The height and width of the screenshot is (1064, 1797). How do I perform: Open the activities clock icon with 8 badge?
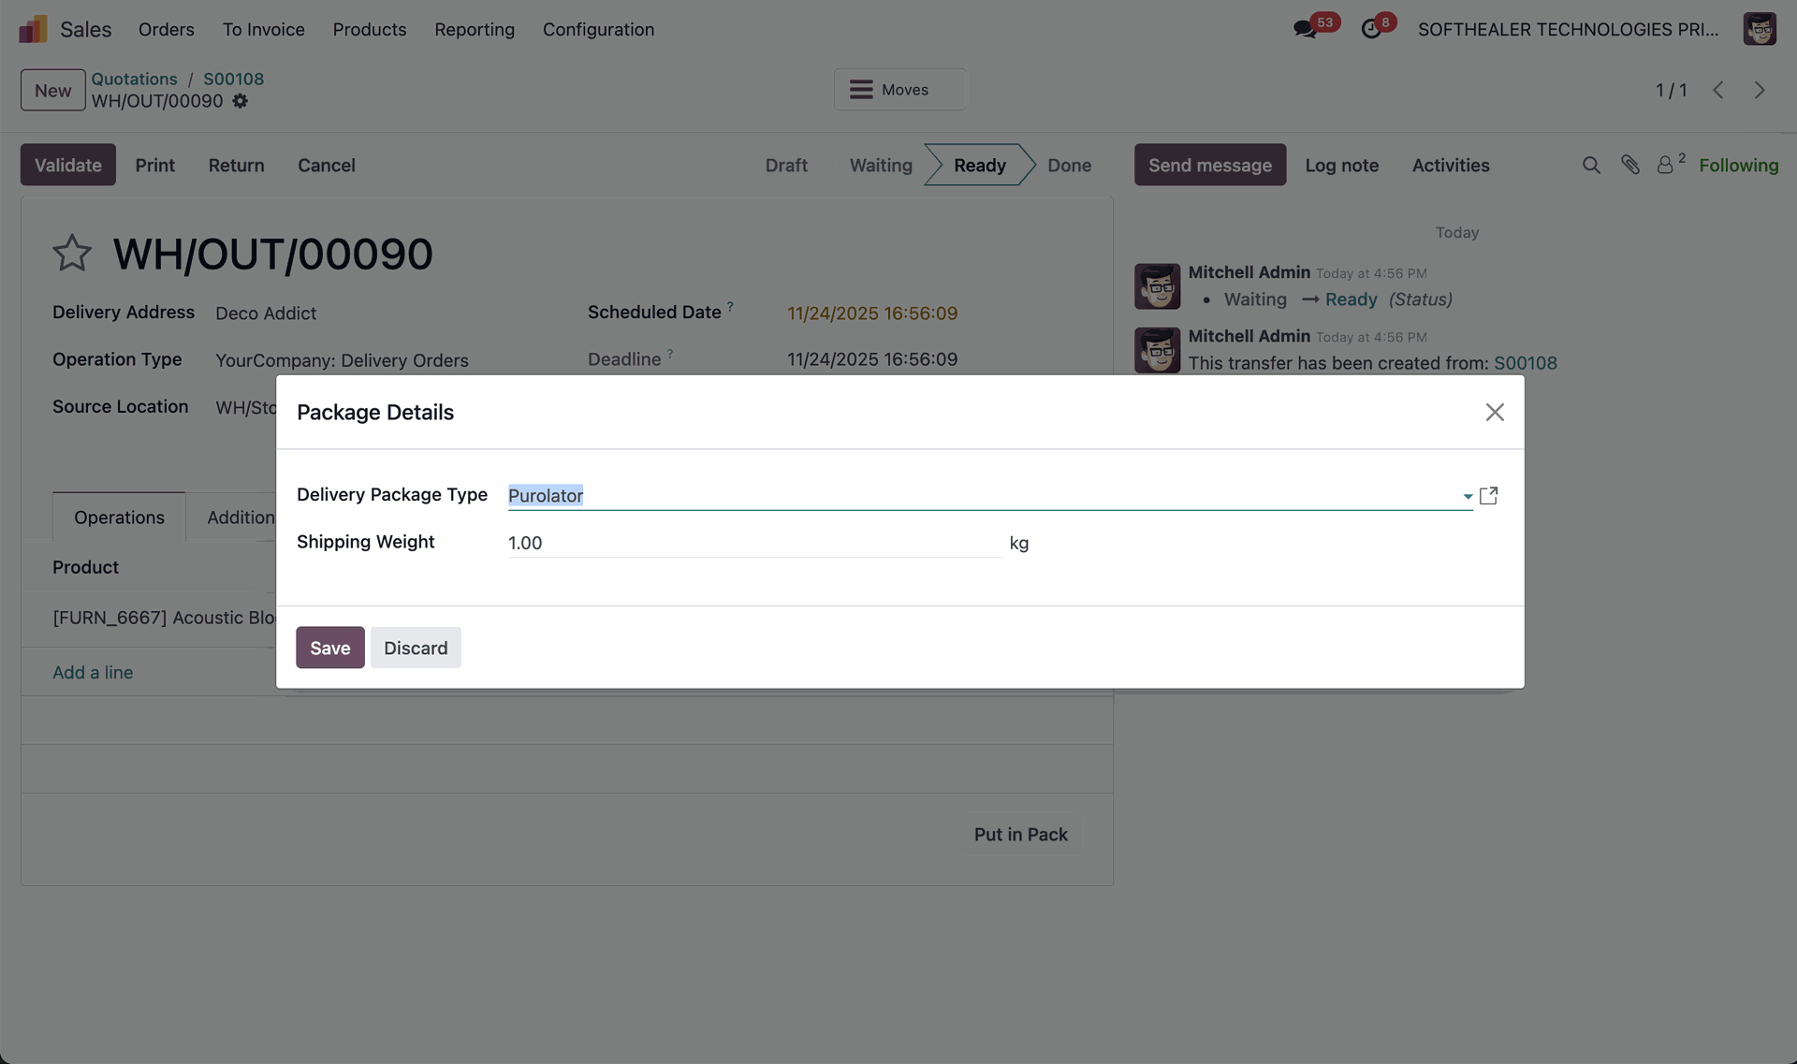[1370, 29]
